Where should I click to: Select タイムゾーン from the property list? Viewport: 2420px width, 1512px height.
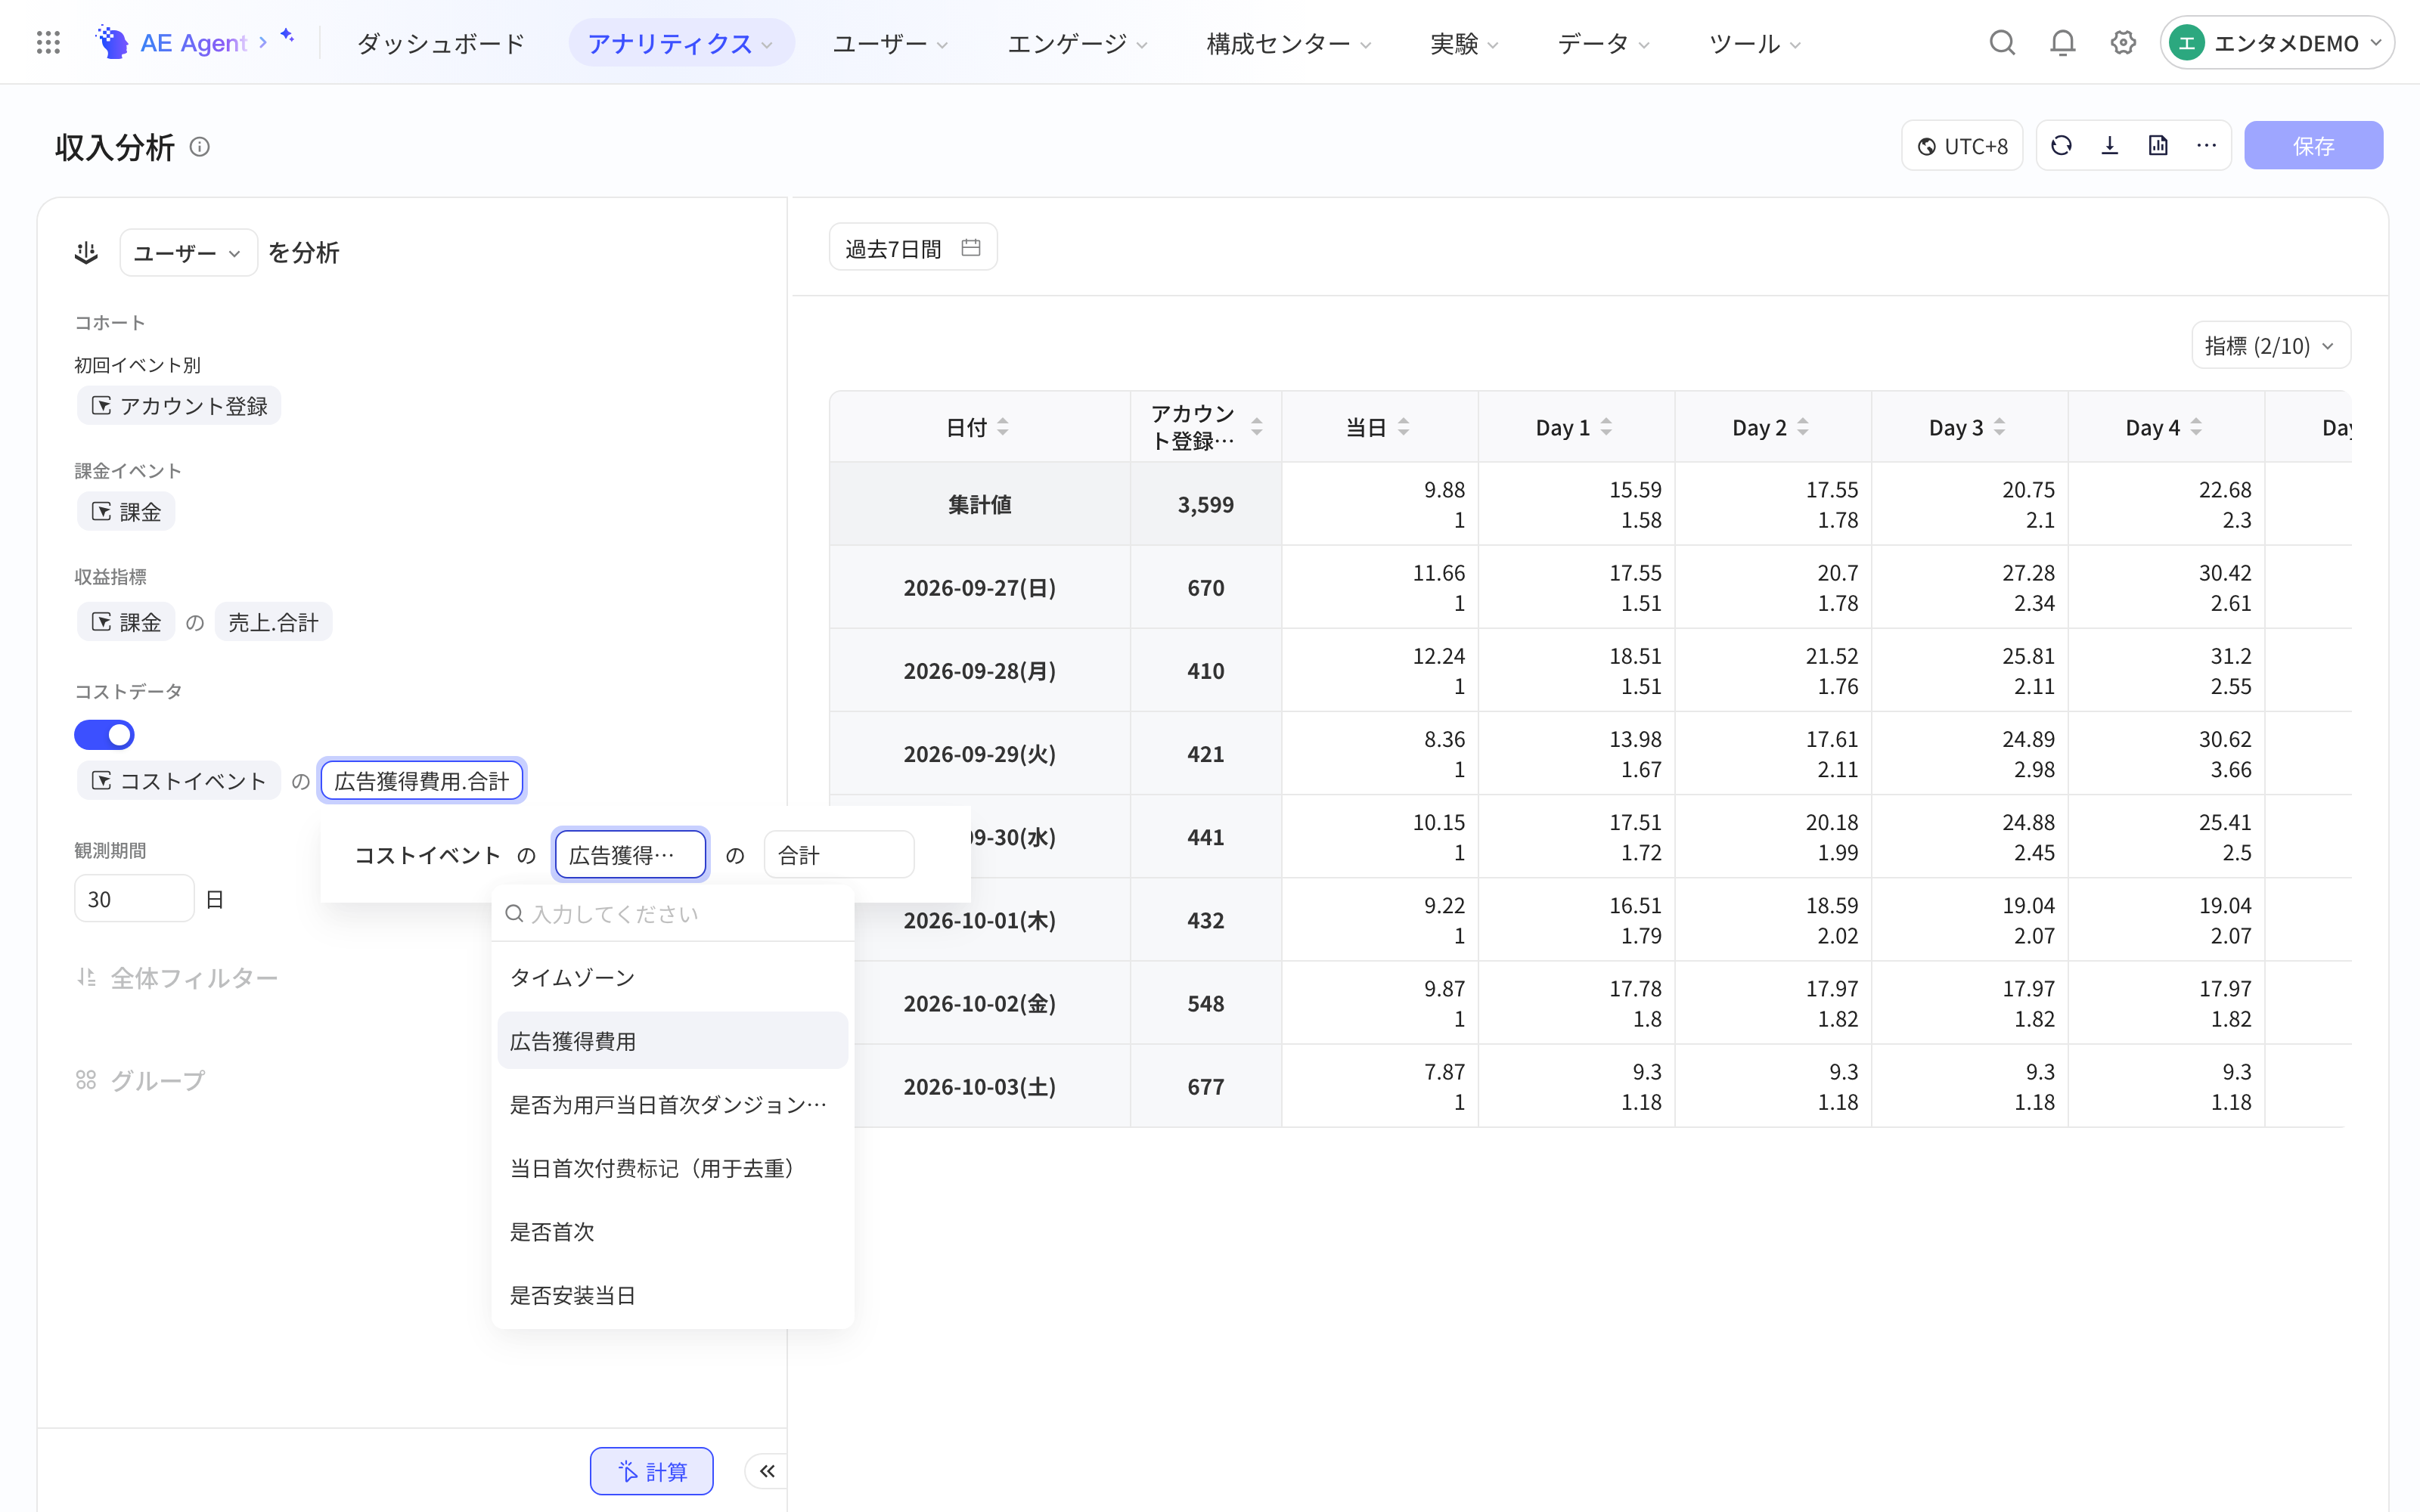(x=673, y=977)
